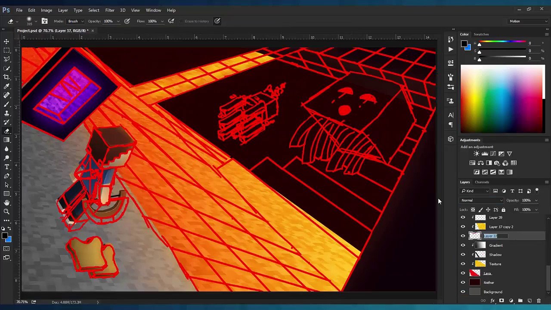Open the Actions panel play icon
Image resolution: width=551 pixels, height=310 pixels.
[x=451, y=49]
